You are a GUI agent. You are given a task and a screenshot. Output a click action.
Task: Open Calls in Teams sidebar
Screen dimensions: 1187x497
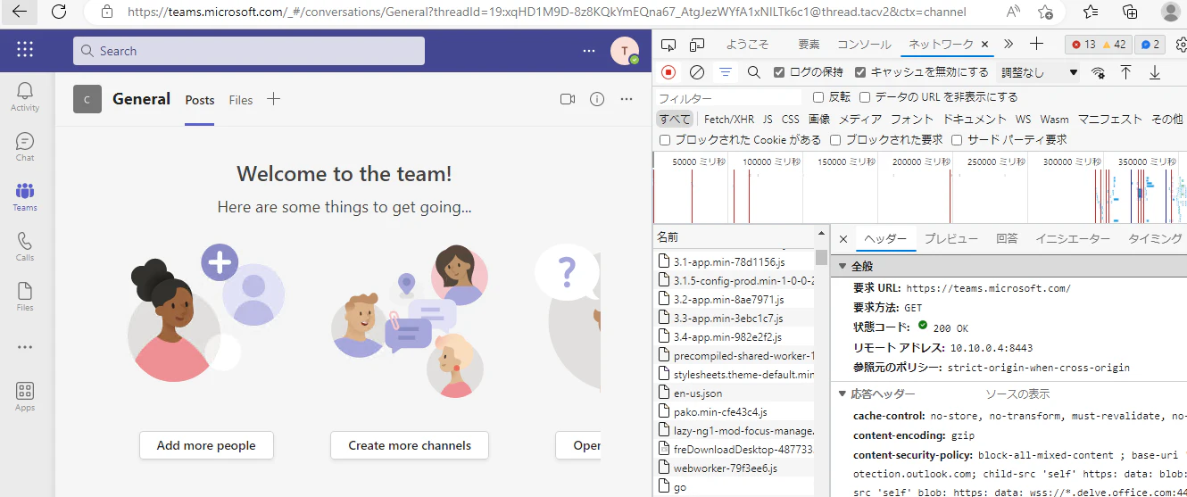25,247
